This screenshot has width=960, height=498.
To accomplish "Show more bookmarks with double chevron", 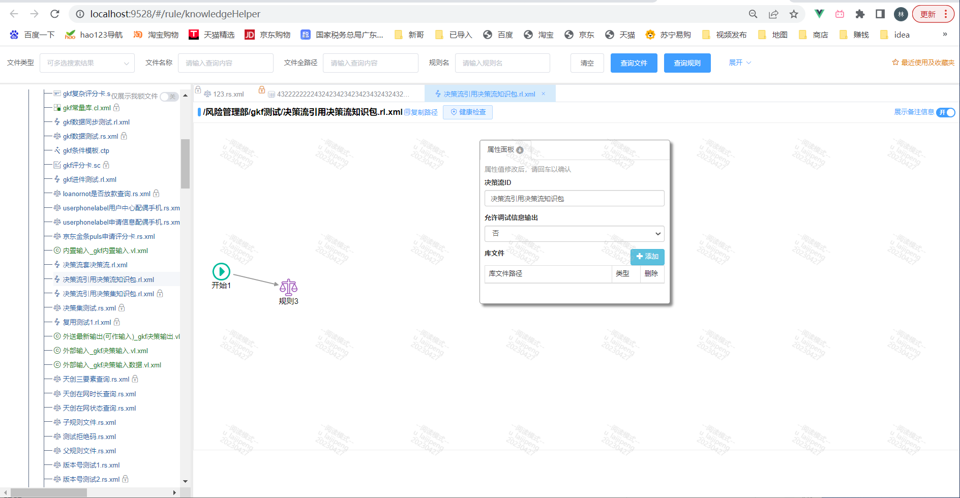I will click(945, 35).
